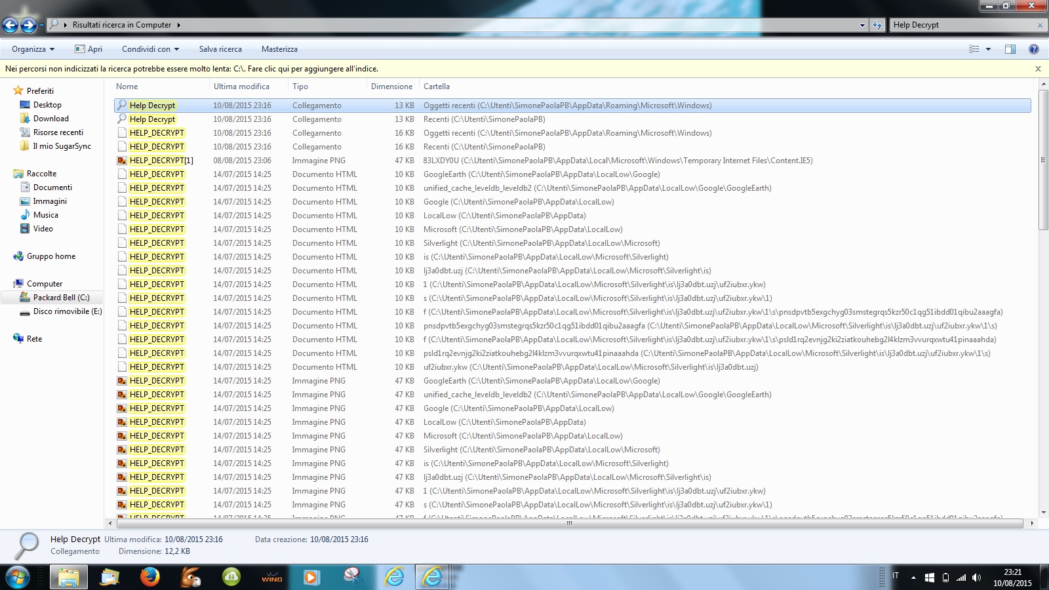The height and width of the screenshot is (590, 1049).
Task: Click the Temporary Internet Files Content.IE5 folder path
Action: click(618, 161)
